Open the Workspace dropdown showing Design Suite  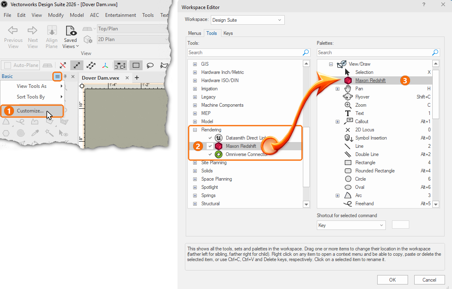coord(247,20)
